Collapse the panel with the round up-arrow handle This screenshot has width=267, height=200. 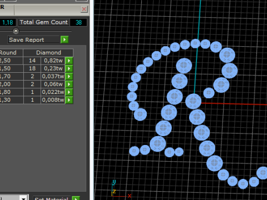pyautogui.click(x=16, y=31)
